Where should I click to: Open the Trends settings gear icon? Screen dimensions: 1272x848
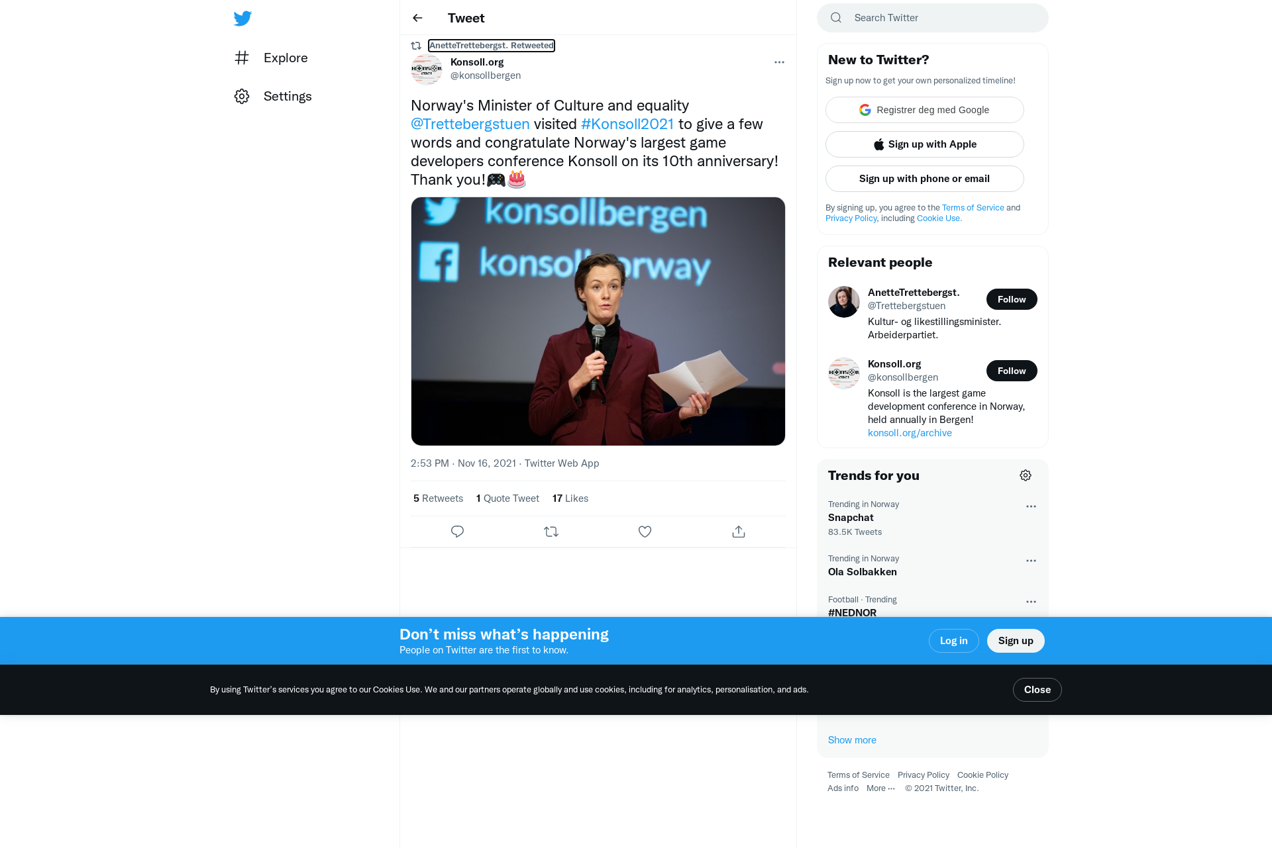click(x=1026, y=475)
